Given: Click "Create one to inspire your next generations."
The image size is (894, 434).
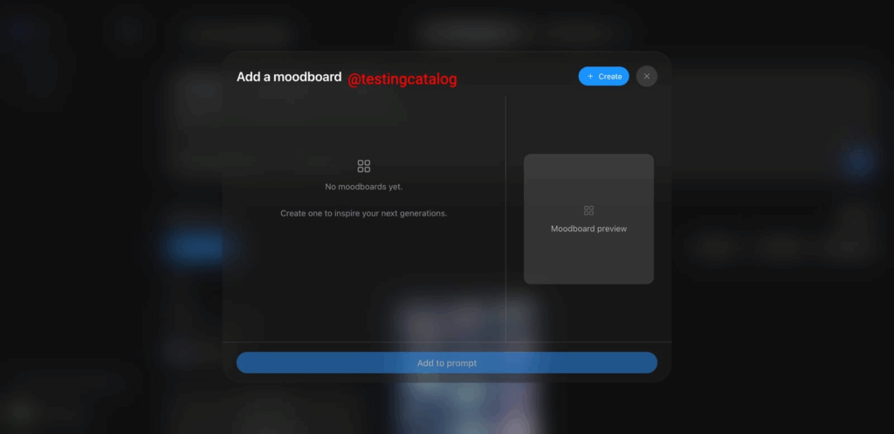Looking at the screenshot, I should click(x=364, y=213).
